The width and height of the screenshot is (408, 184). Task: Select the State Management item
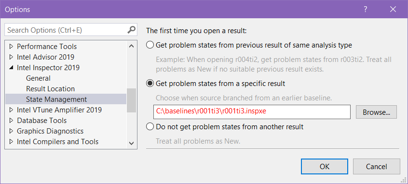66,99
